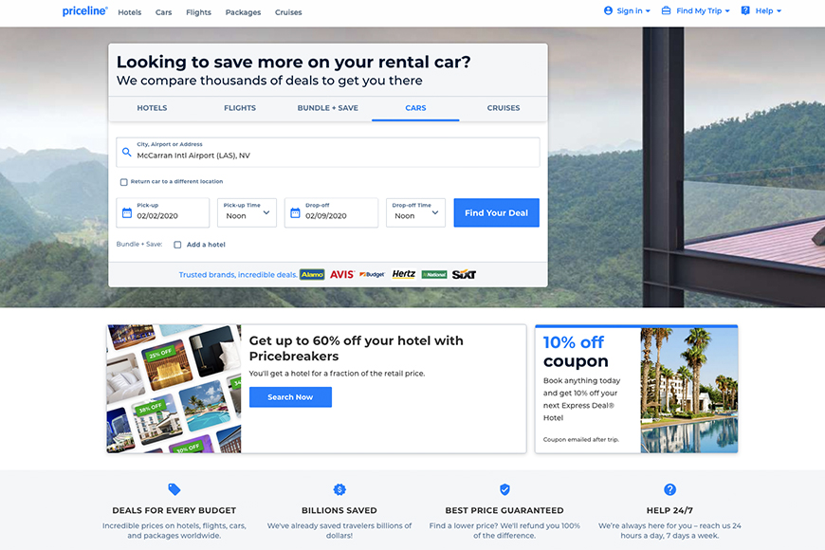Click the Budget brand logo

[372, 274]
